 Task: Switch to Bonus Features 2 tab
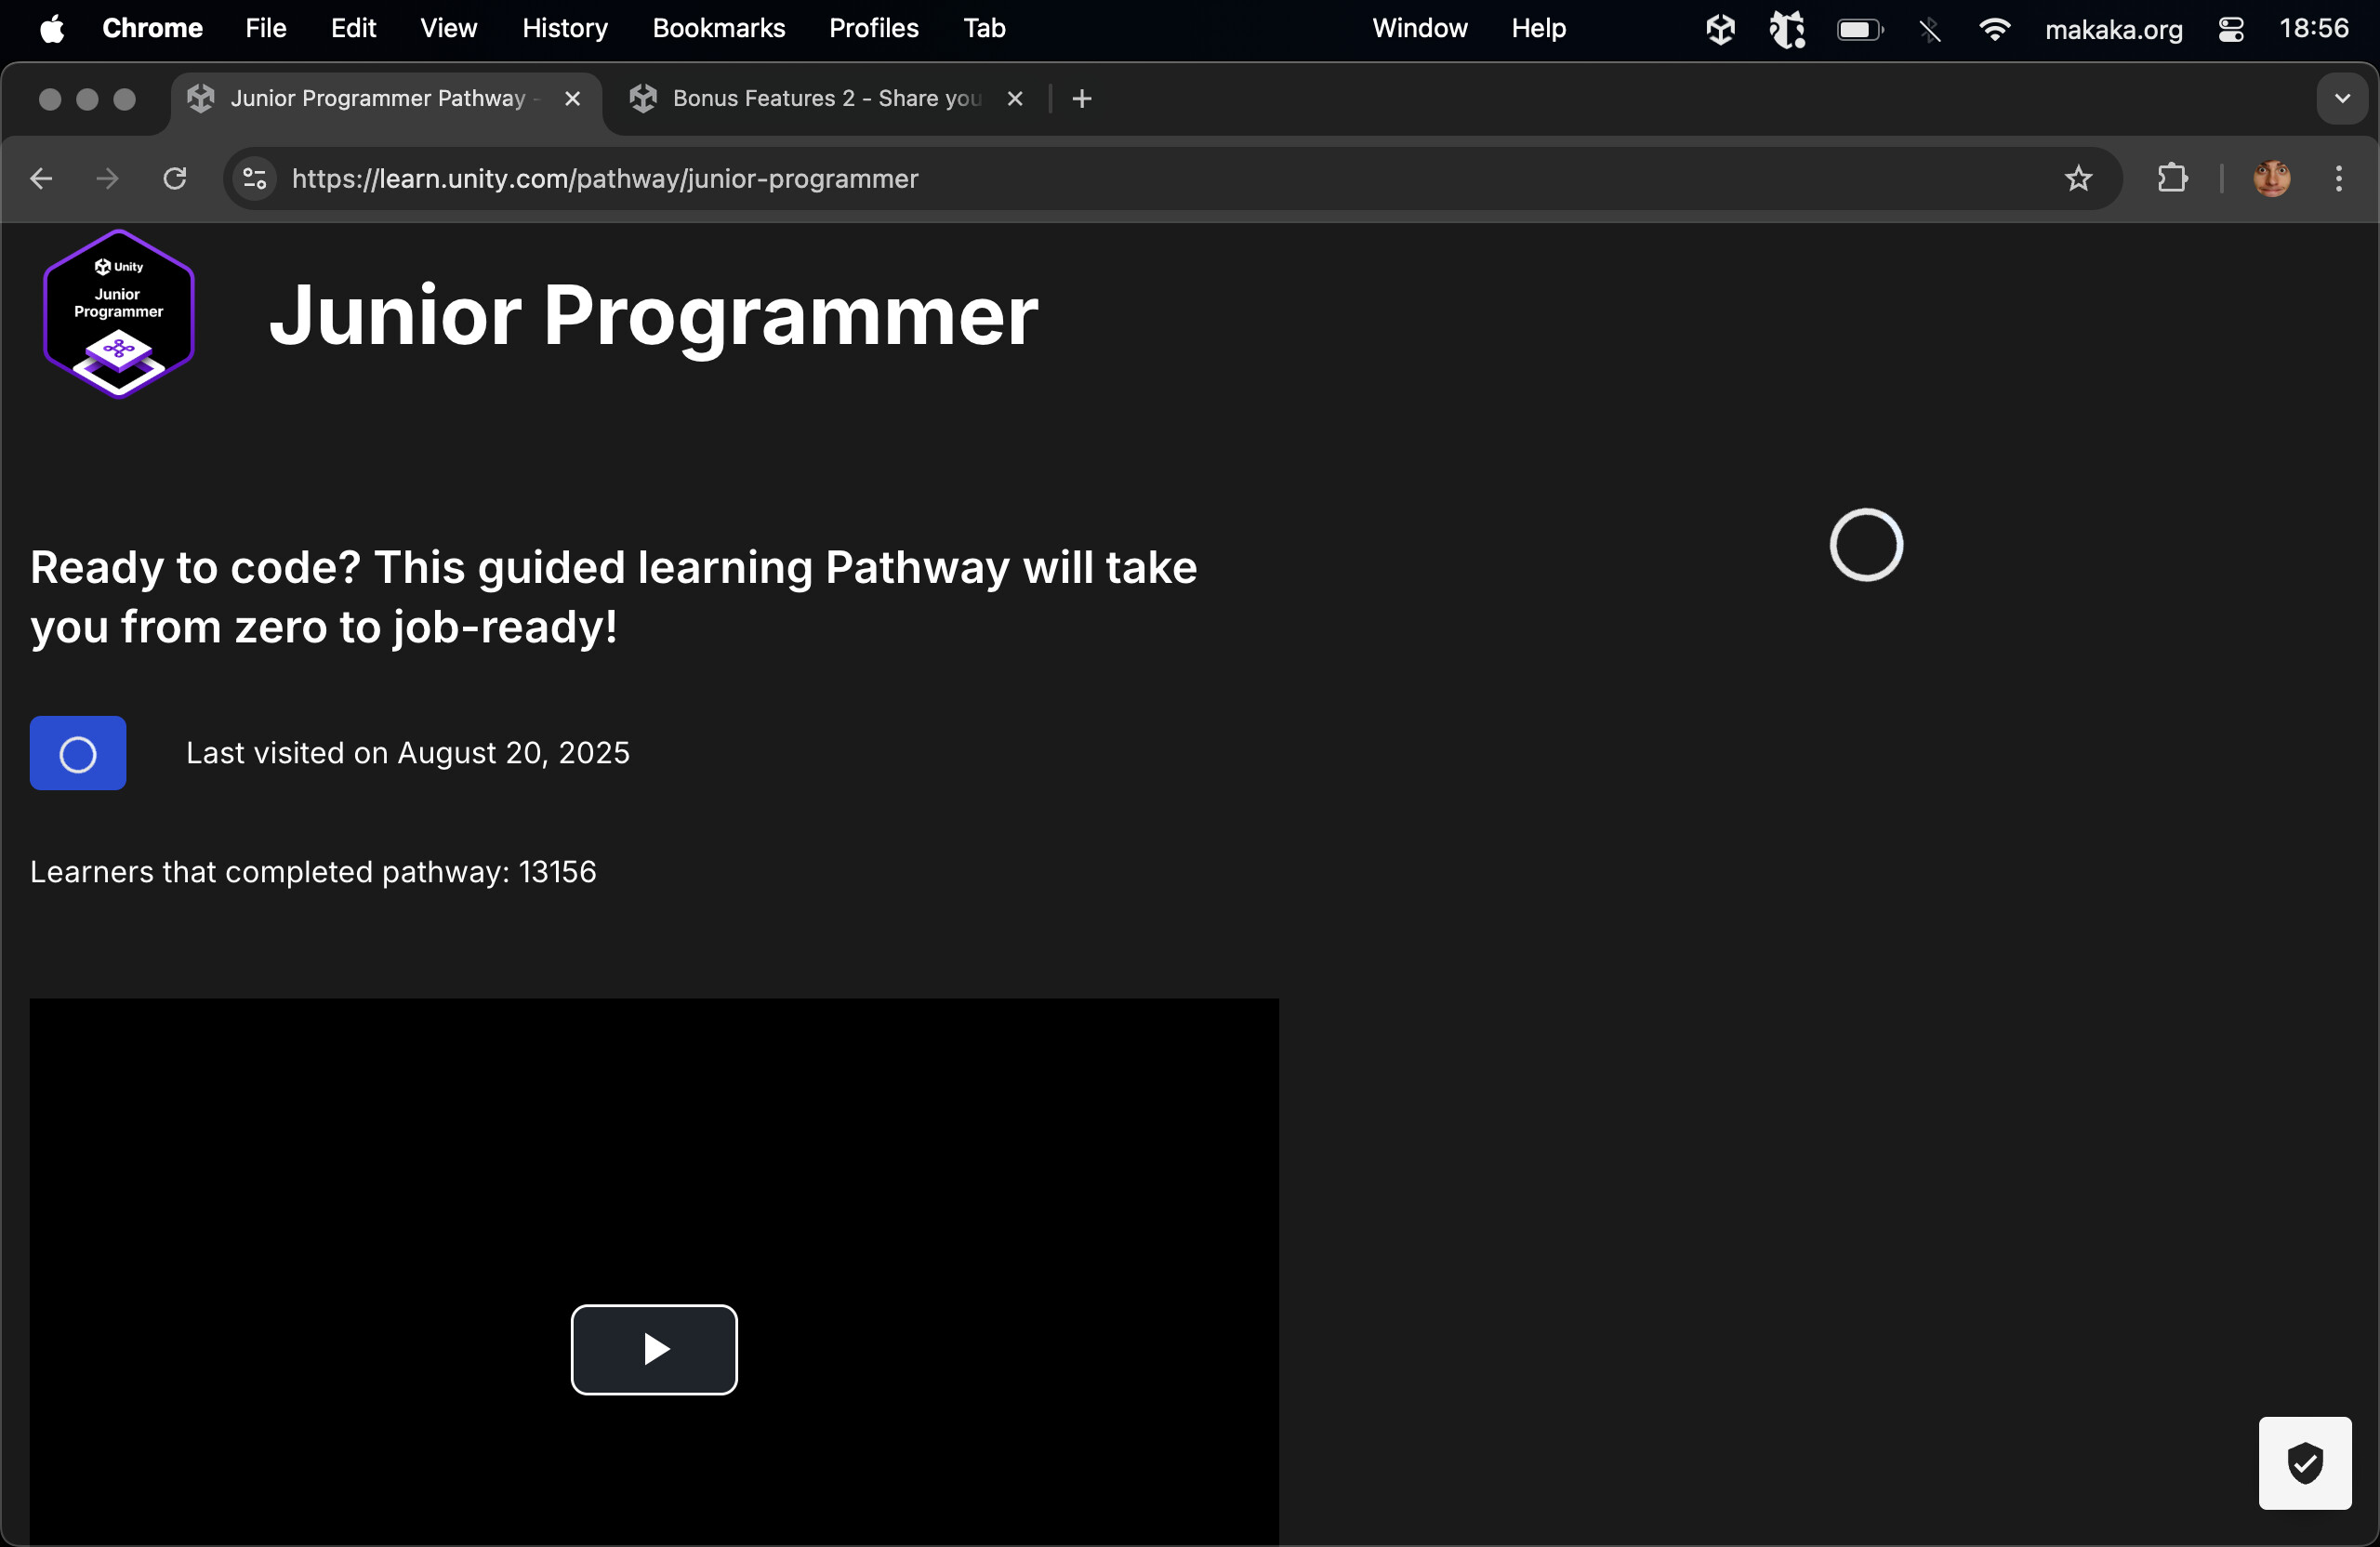tap(825, 98)
